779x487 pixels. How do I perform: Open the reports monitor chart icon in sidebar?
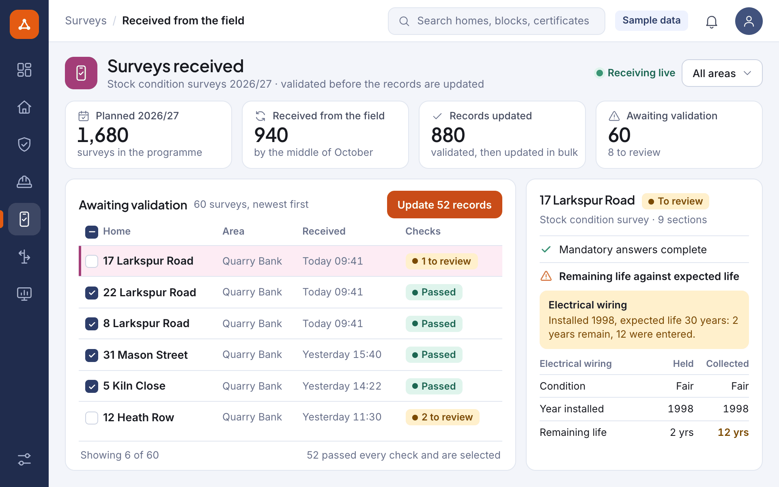click(x=24, y=294)
